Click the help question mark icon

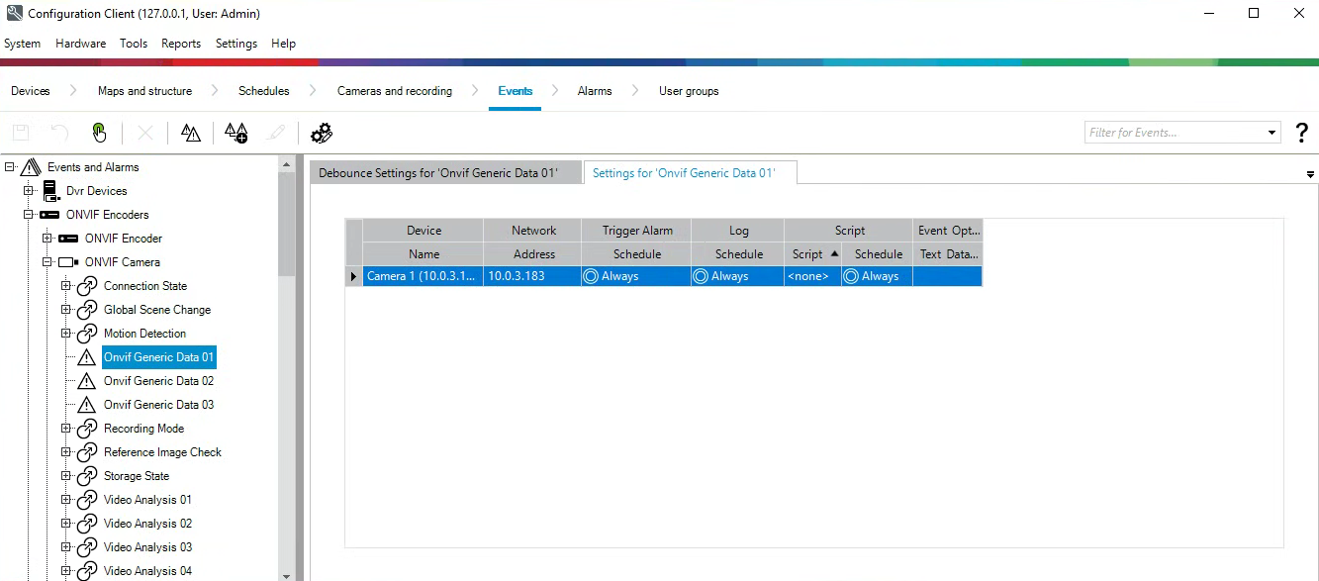[1301, 133]
